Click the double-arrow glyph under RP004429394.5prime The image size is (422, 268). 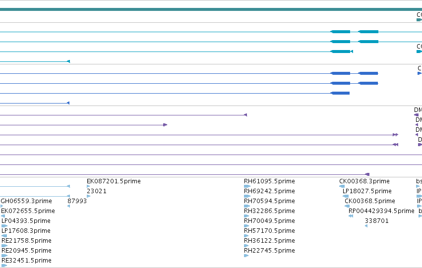click(x=351, y=216)
